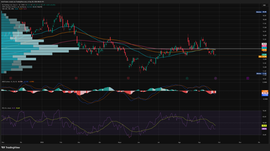Click the purple 40,03 RSI value label
This screenshot has width=270, height=151.
pos(264,129)
